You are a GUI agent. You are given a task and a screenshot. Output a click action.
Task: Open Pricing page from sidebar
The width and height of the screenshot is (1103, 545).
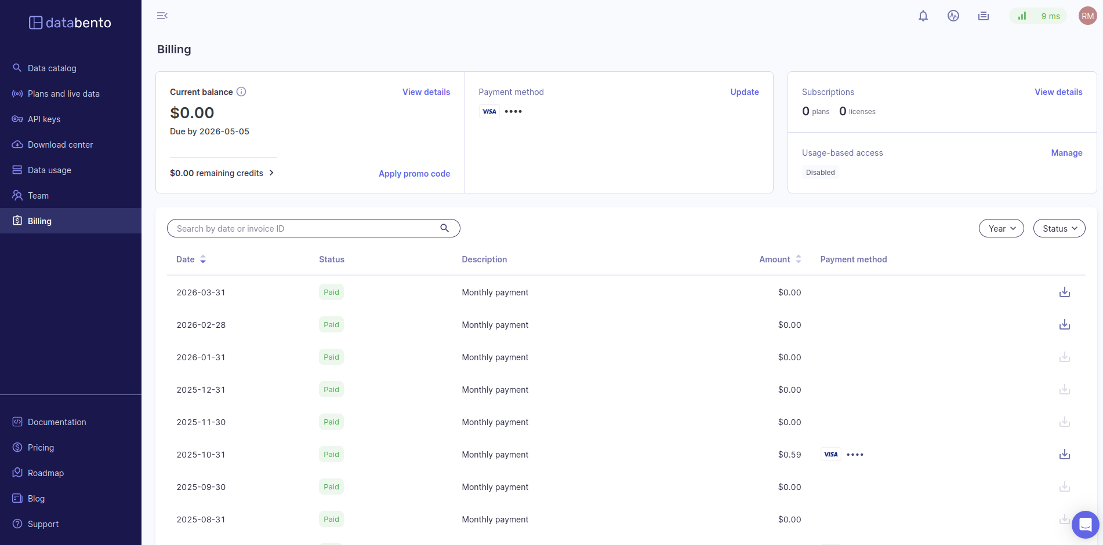(x=71, y=448)
